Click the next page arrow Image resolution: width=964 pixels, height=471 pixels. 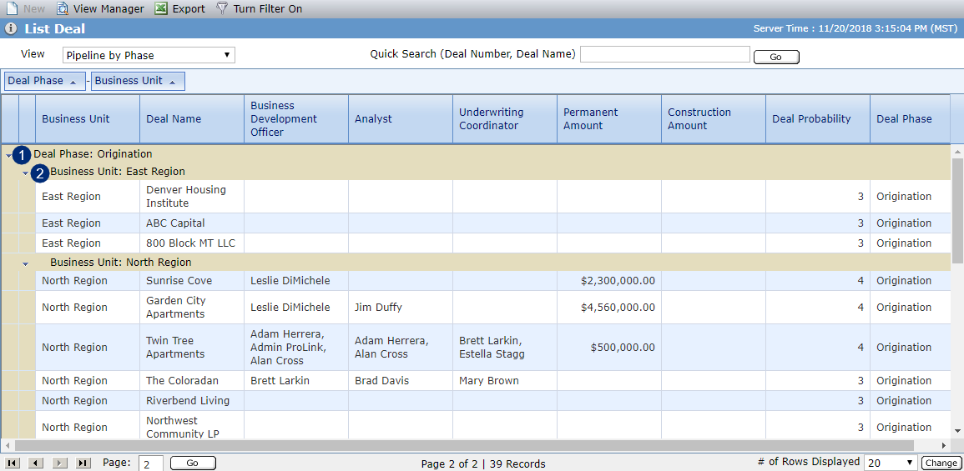point(59,463)
